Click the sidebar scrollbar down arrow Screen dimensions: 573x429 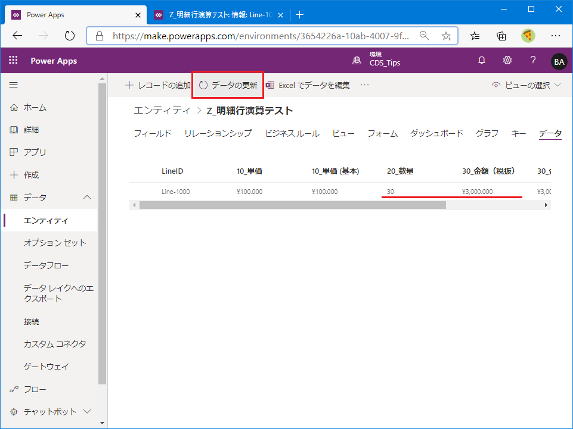click(103, 423)
